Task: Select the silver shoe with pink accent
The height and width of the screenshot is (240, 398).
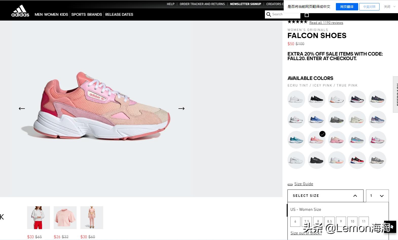Action: [296, 119]
